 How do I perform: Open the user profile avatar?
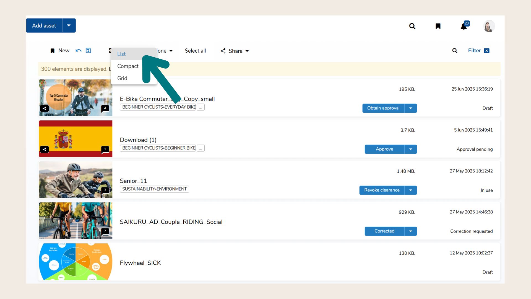[x=489, y=26]
